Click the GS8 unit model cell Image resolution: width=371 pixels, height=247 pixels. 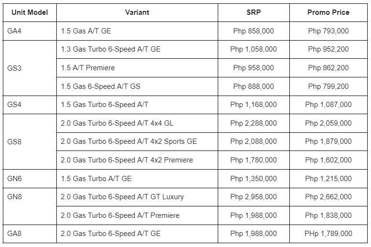point(30,141)
